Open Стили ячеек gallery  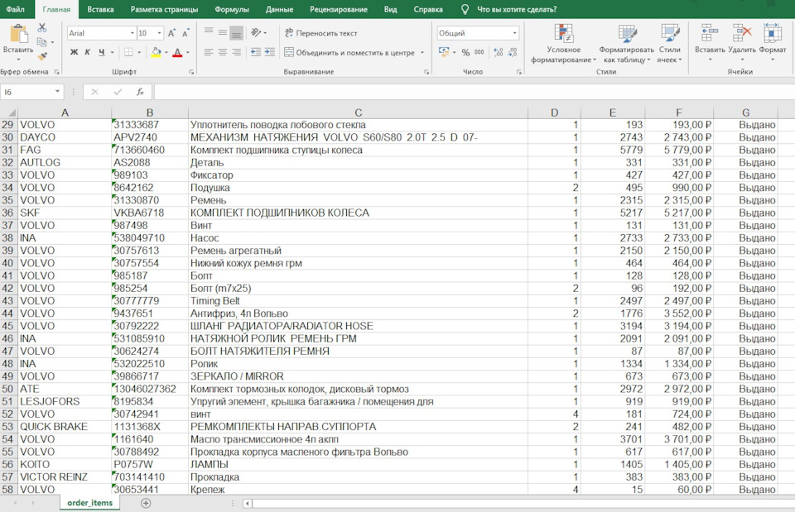click(x=669, y=44)
